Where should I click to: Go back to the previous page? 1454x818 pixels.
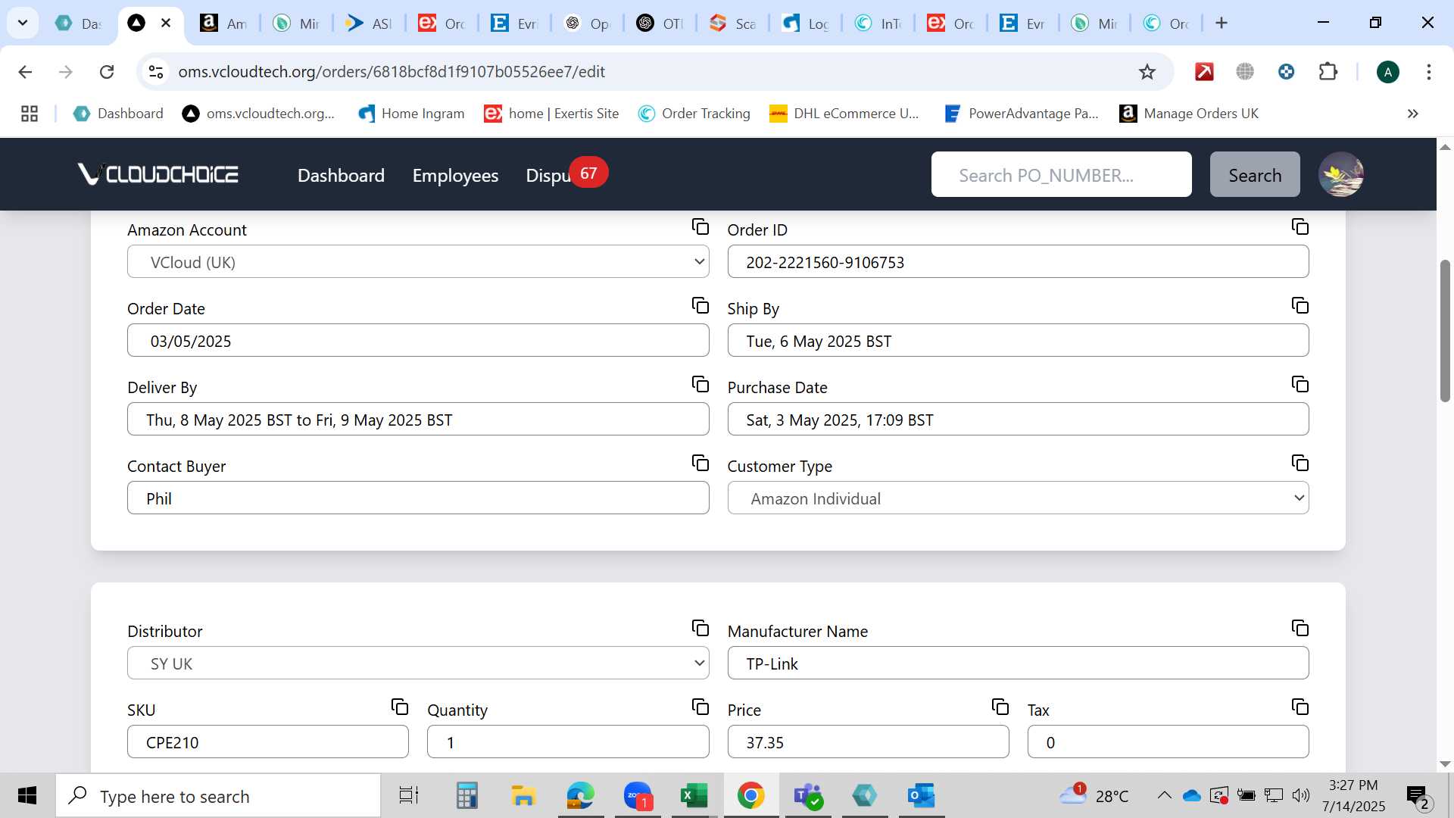[25, 72]
